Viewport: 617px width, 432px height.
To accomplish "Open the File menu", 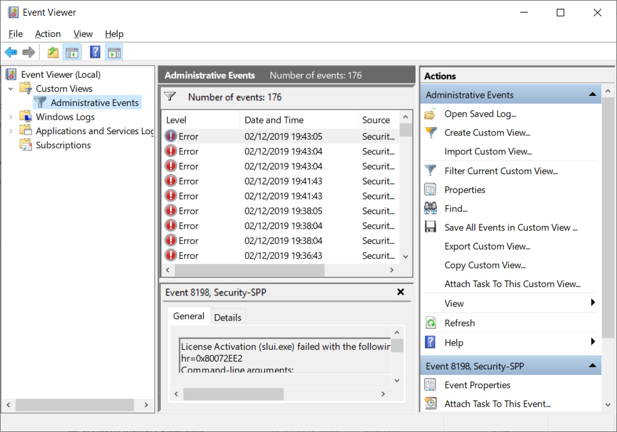I will [15, 34].
